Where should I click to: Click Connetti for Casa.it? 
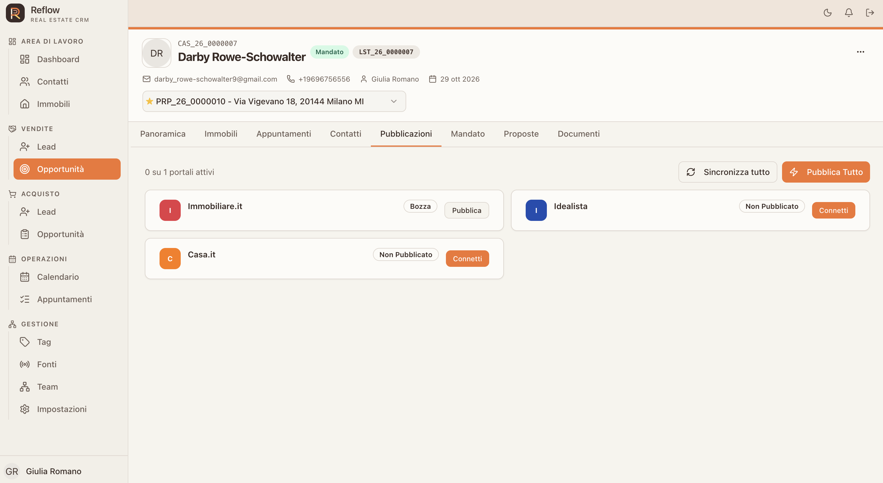click(x=467, y=259)
